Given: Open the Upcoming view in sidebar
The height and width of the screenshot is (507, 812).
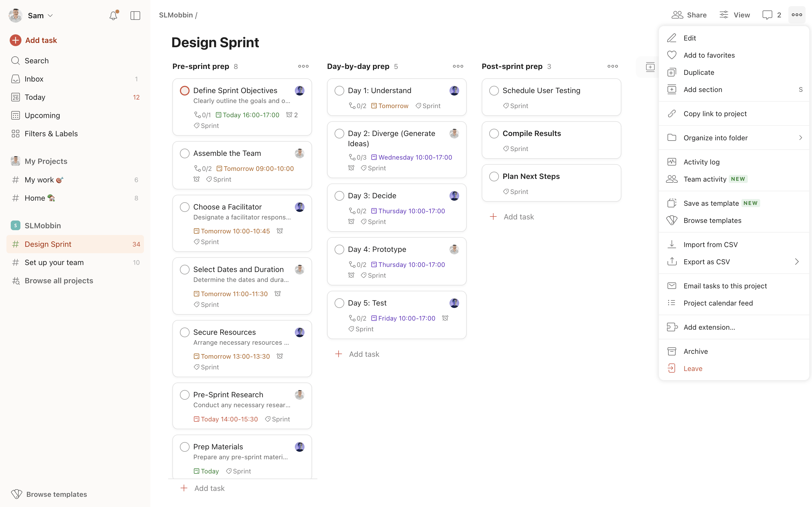Looking at the screenshot, I should click(x=42, y=115).
